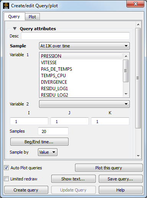Click the Create query button
The height and width of the screenshot is (198, 147).
[x=26, y=190]
